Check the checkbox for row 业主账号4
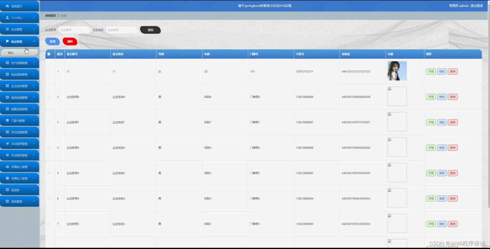Screen dimensions: 490x249 (49, 199)
